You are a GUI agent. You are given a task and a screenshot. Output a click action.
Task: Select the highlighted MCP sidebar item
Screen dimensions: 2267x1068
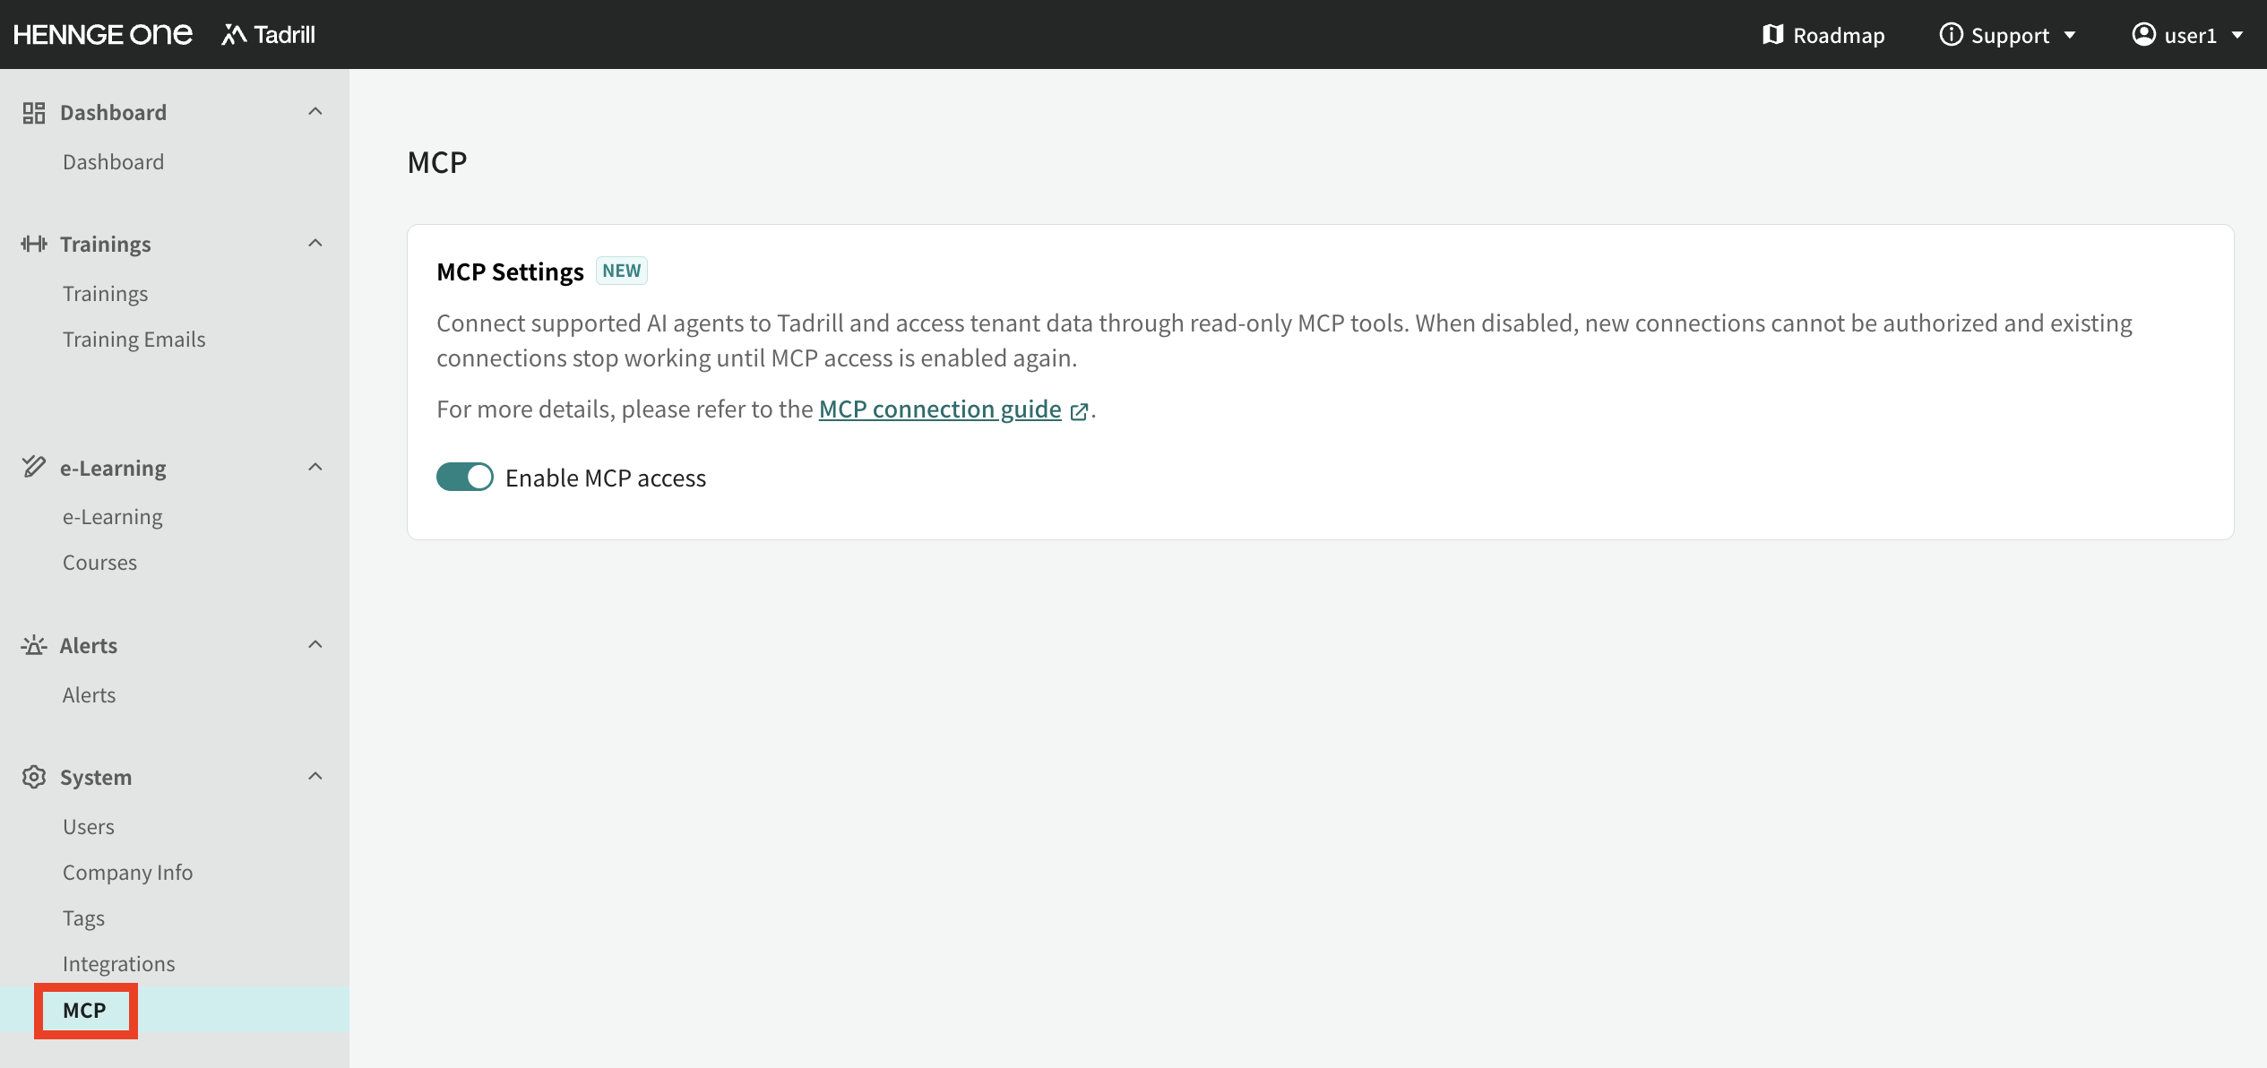click(x=85, y=1010)
